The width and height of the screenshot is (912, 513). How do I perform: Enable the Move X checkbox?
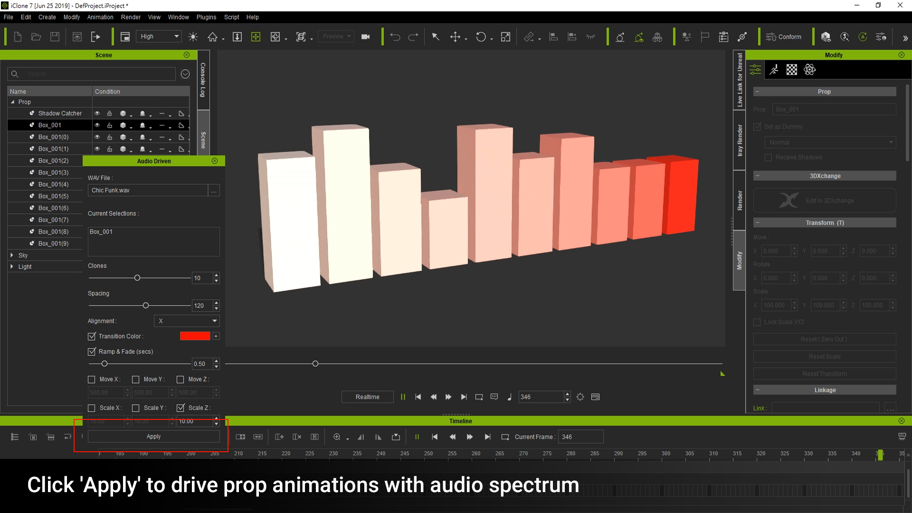(x=92, y=380)
